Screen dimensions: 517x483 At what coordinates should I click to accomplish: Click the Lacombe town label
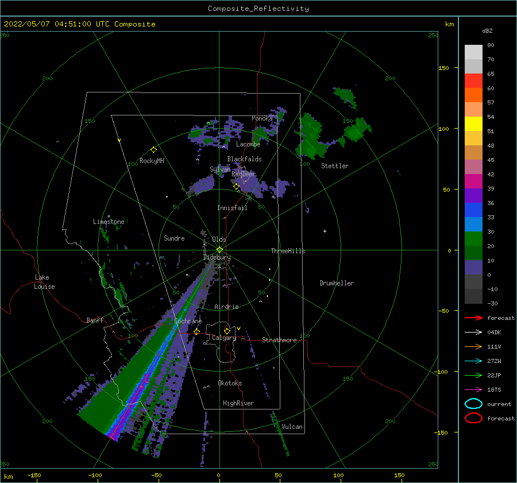point(248,144)
